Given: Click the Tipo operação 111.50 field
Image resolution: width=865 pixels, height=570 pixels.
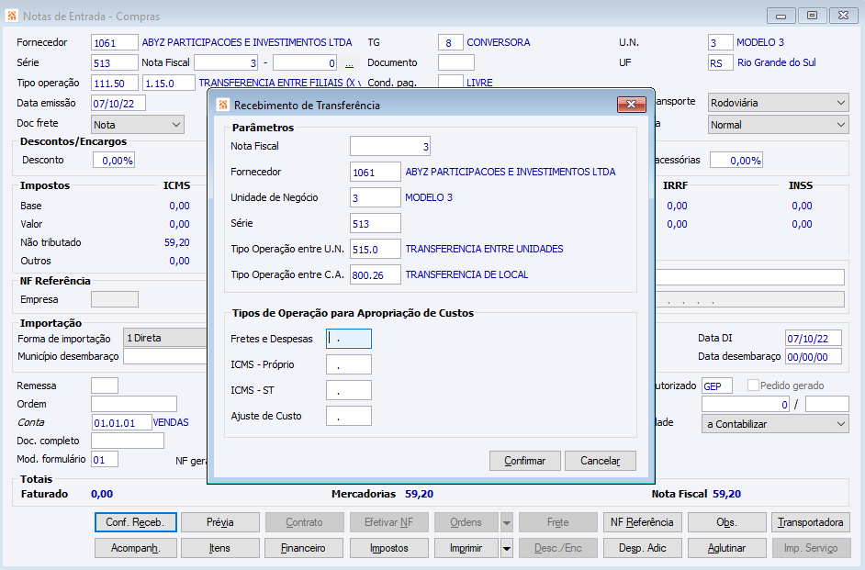Looking at the screenshot, I should pyautogui.click(x=116, y=84).
